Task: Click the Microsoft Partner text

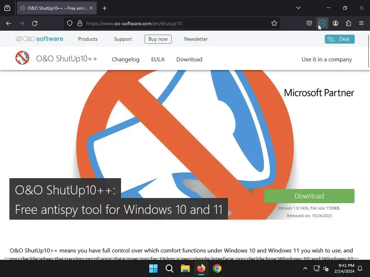Action: coord(319,93)
